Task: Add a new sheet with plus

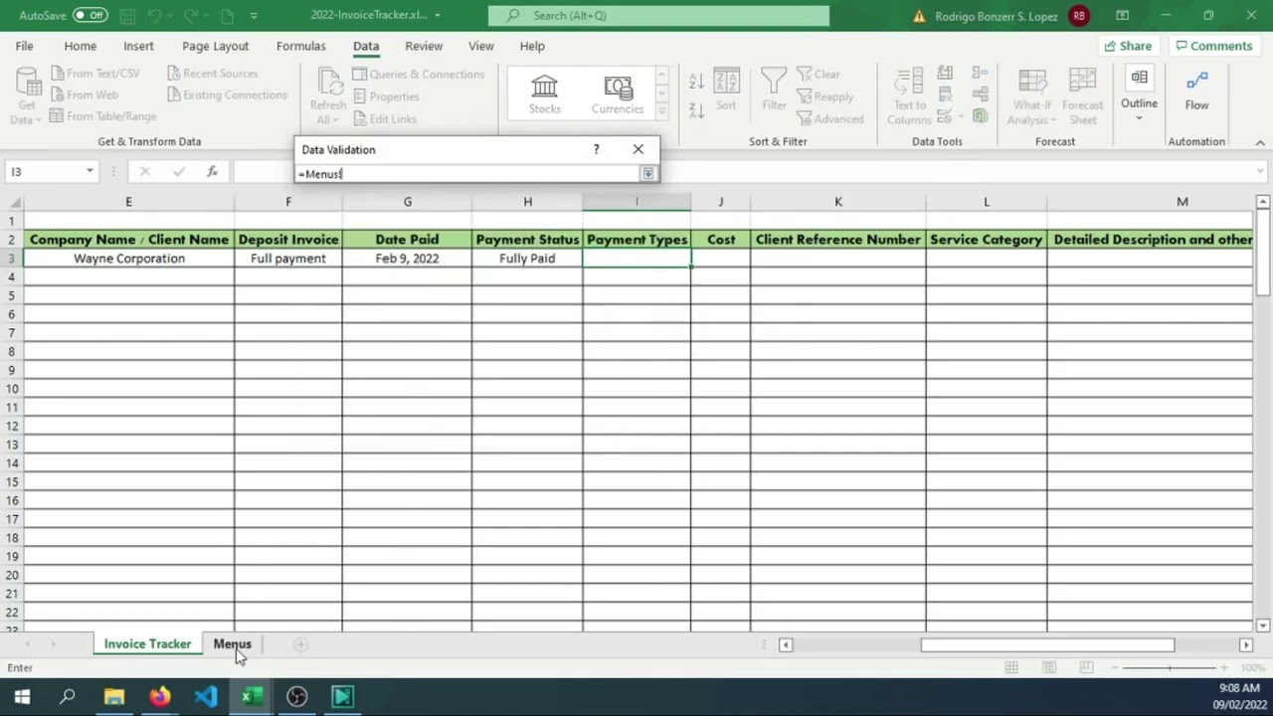Action: 300,644
